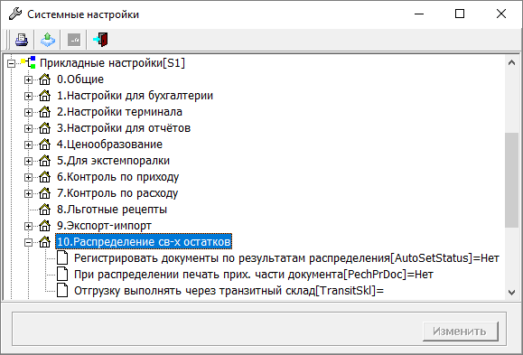Click scrollbar down arrow in tree
Screen dimensions: 523x355
click(x=511, y=293)
